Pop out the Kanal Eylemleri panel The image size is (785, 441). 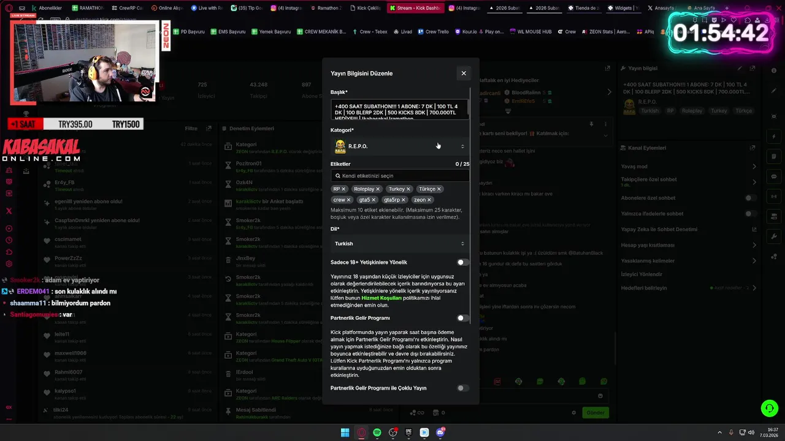coord(752,148)
